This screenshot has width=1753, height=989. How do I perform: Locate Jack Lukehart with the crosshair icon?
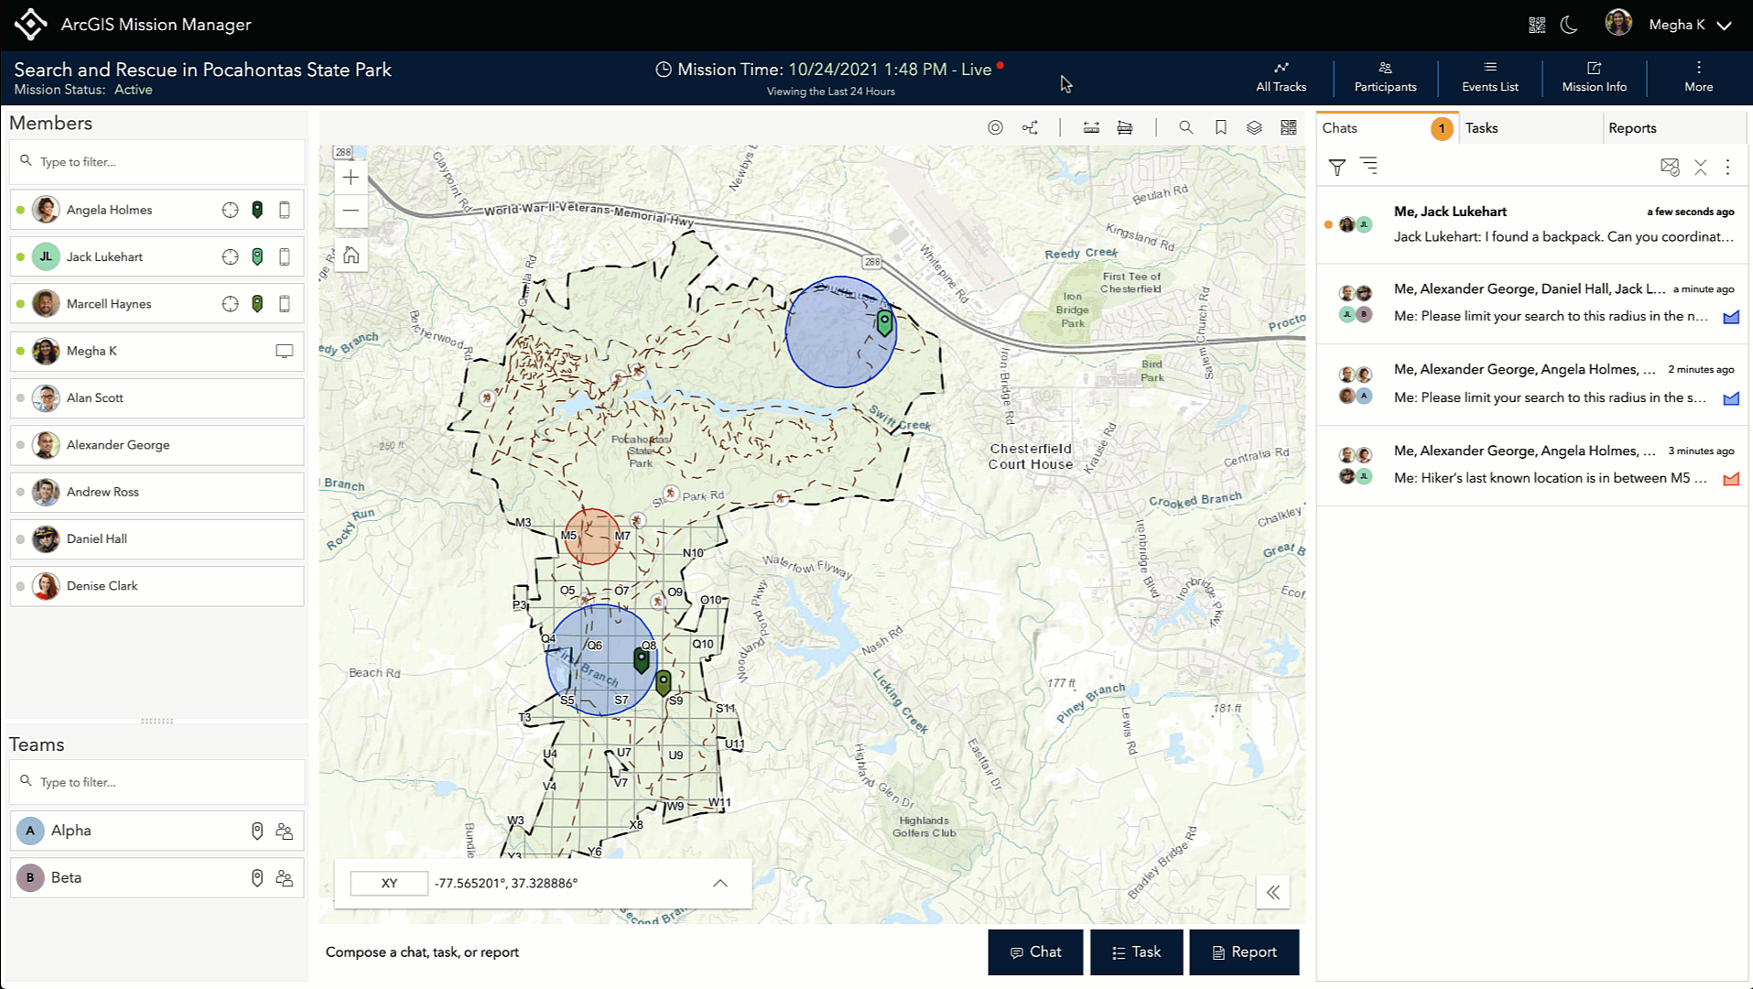coord(230,257)
